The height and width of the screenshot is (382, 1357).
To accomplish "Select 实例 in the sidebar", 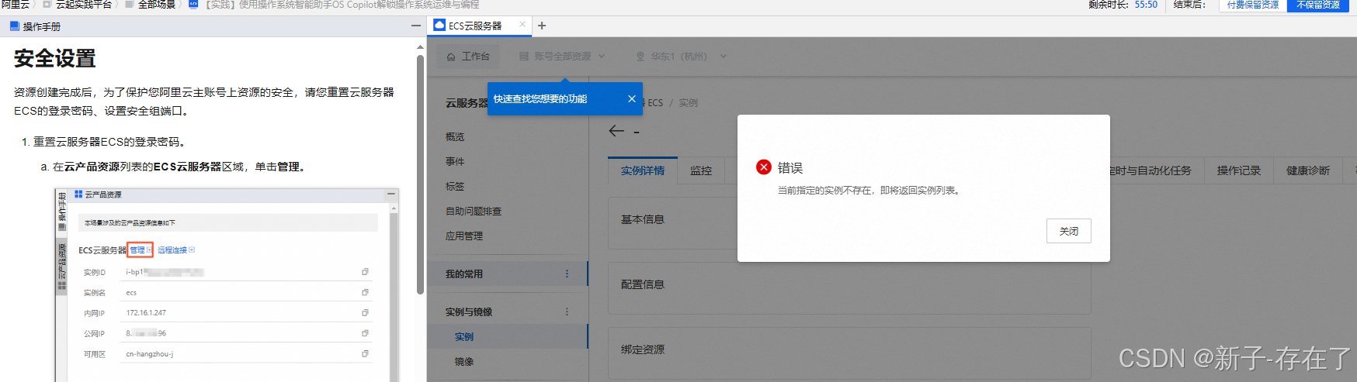I will (x=464, y=337).
